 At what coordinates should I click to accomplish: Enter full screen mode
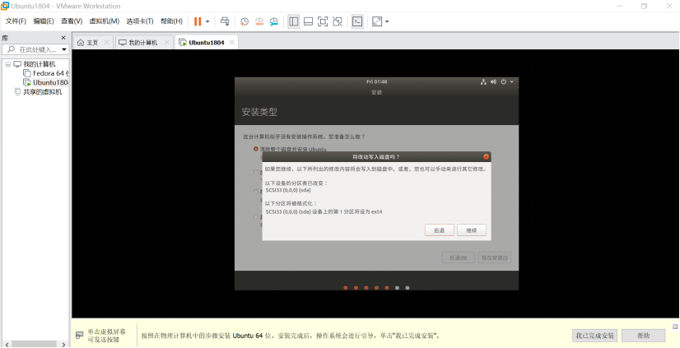pyautogui.click(x=323, y=21)
